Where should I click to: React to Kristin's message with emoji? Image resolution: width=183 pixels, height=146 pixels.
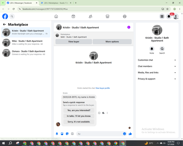(x=99, y=113)
